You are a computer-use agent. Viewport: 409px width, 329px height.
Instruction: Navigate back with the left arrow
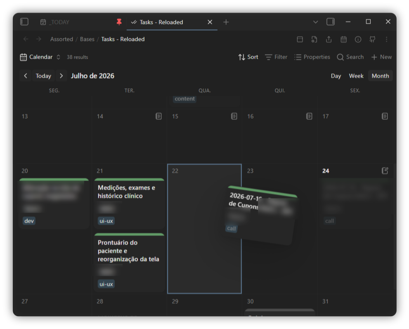coord(26,39)
